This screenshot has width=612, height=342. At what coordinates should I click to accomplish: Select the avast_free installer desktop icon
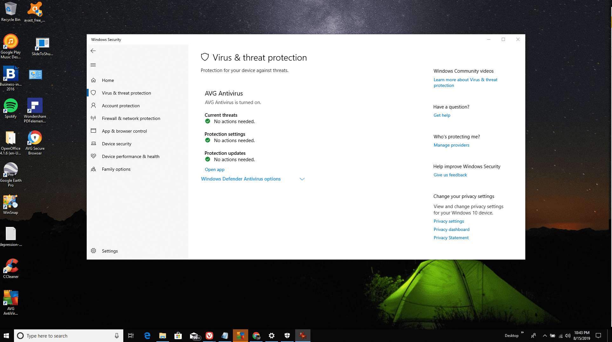pos(35,12)
